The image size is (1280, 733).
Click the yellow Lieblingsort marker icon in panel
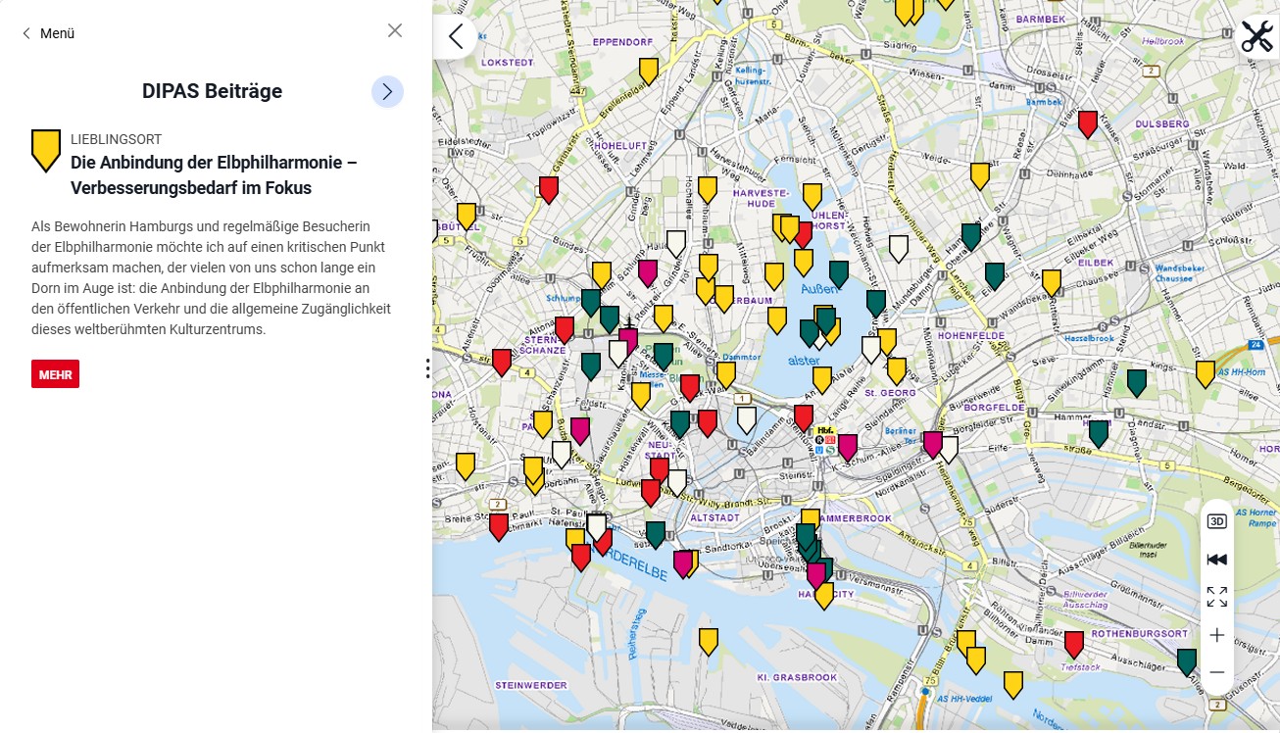(x=46, y=150)
